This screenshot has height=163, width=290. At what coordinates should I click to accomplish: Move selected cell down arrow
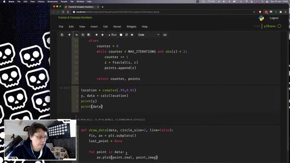102,35
